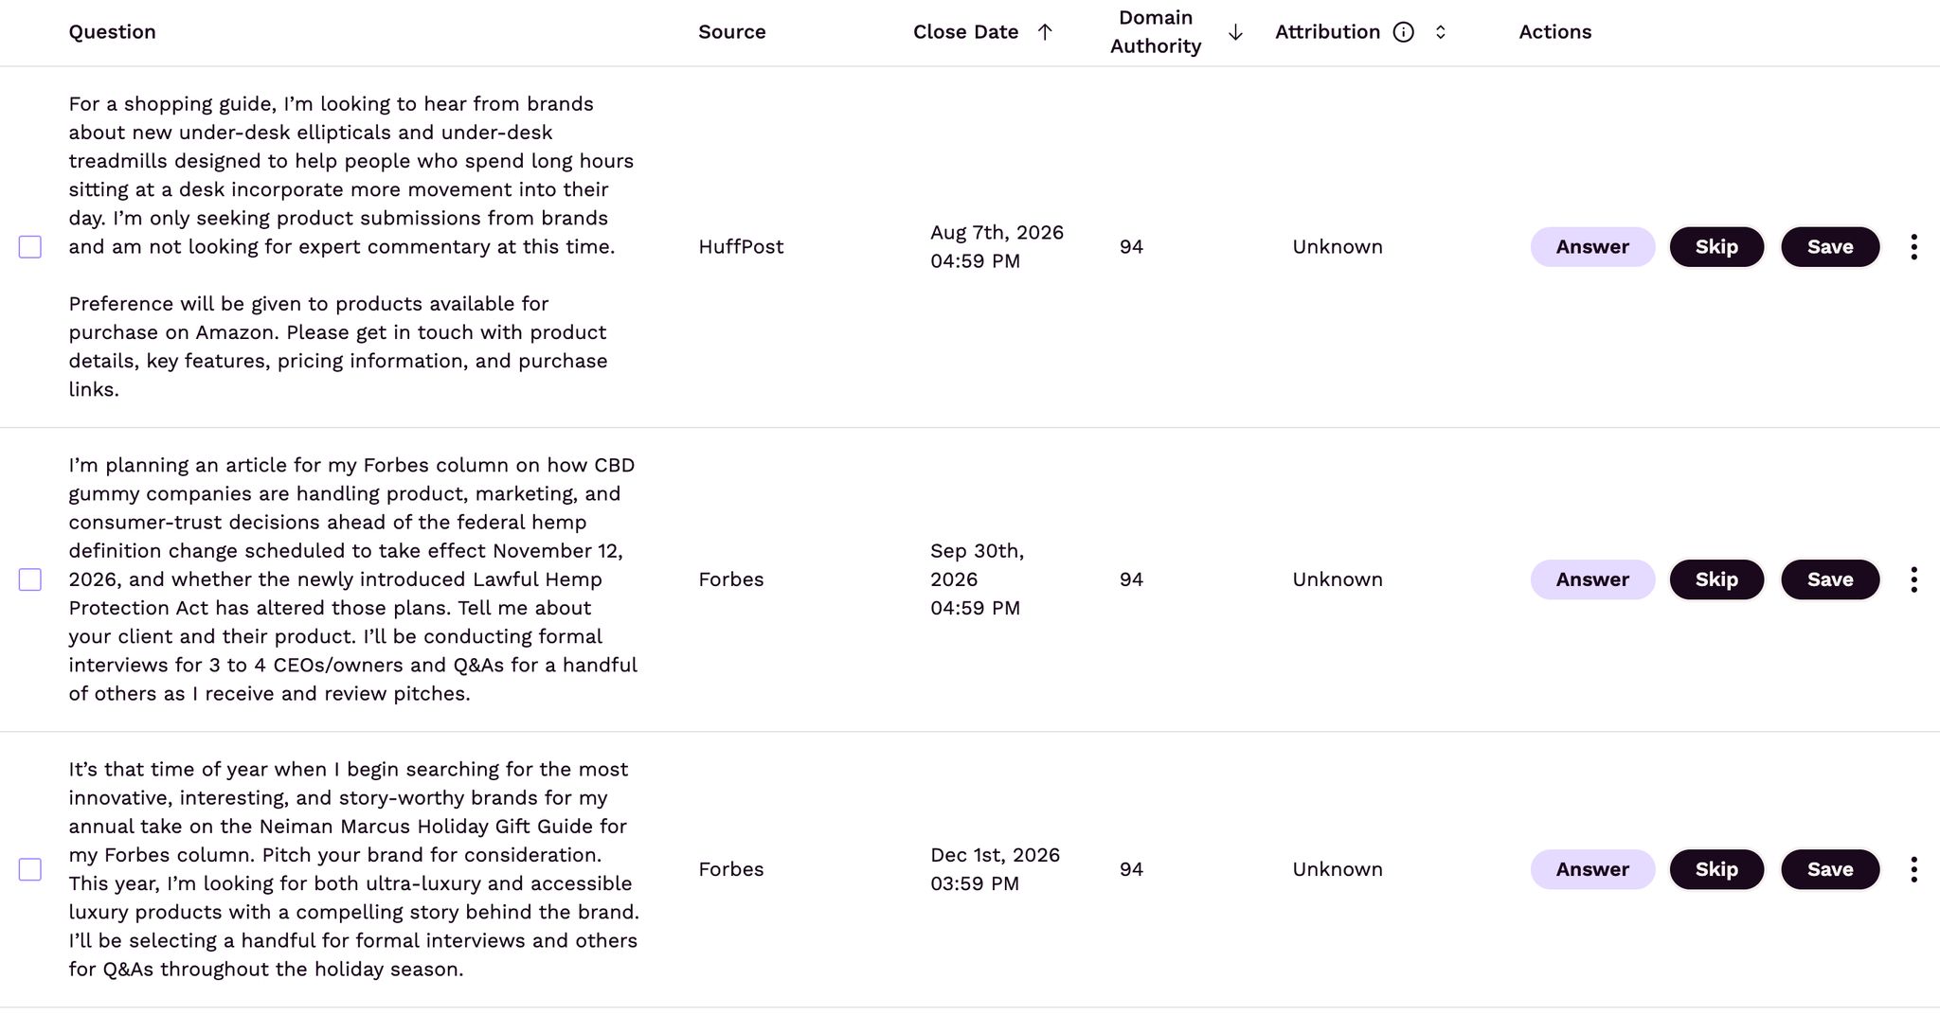Select the HuffPost under-desk ellipticals checkbox

point(30,247)
